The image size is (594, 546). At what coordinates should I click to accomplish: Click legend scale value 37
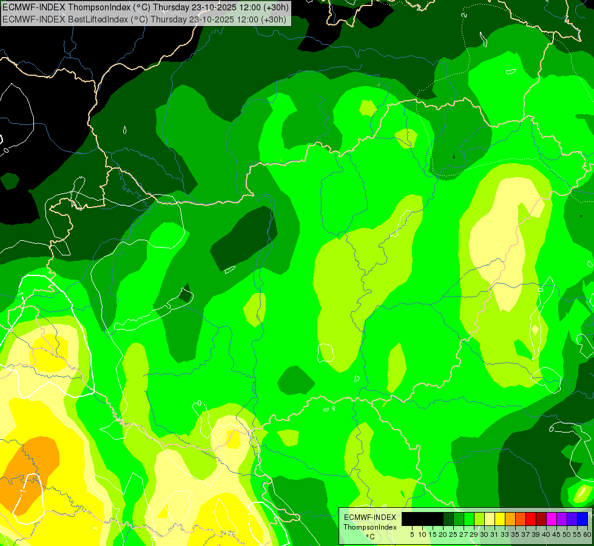point(526,534)
